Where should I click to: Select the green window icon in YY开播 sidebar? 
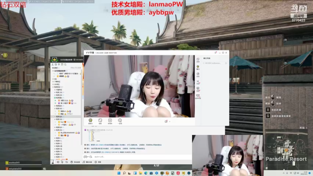(x=198, y=67)
